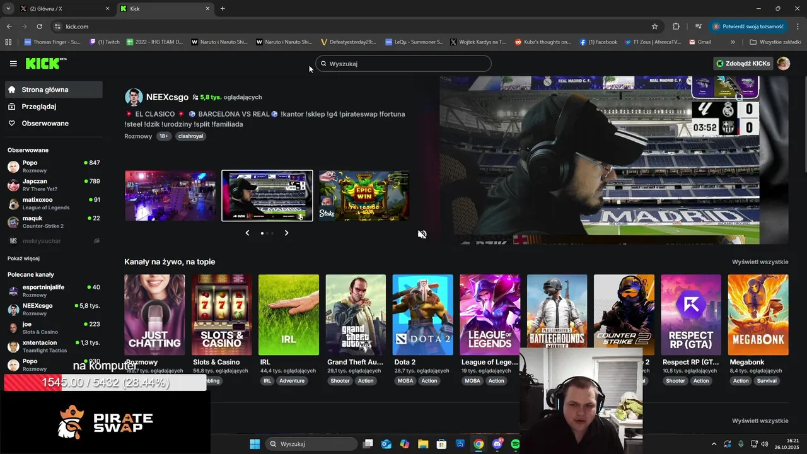This screenshot has height=454, width=807.
Task: Open Discord from the taskbar
Action: [497, 444]
